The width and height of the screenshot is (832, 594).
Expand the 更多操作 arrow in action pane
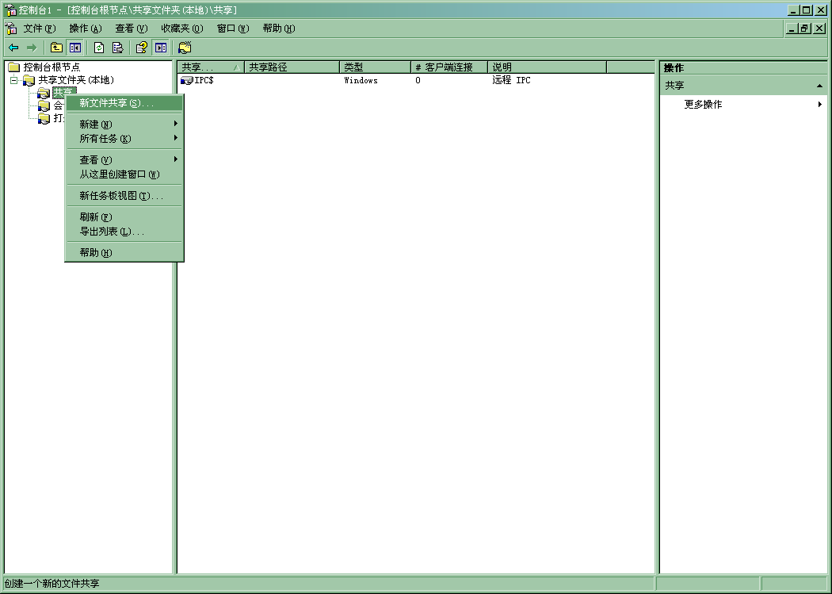[x=820, y=104]
